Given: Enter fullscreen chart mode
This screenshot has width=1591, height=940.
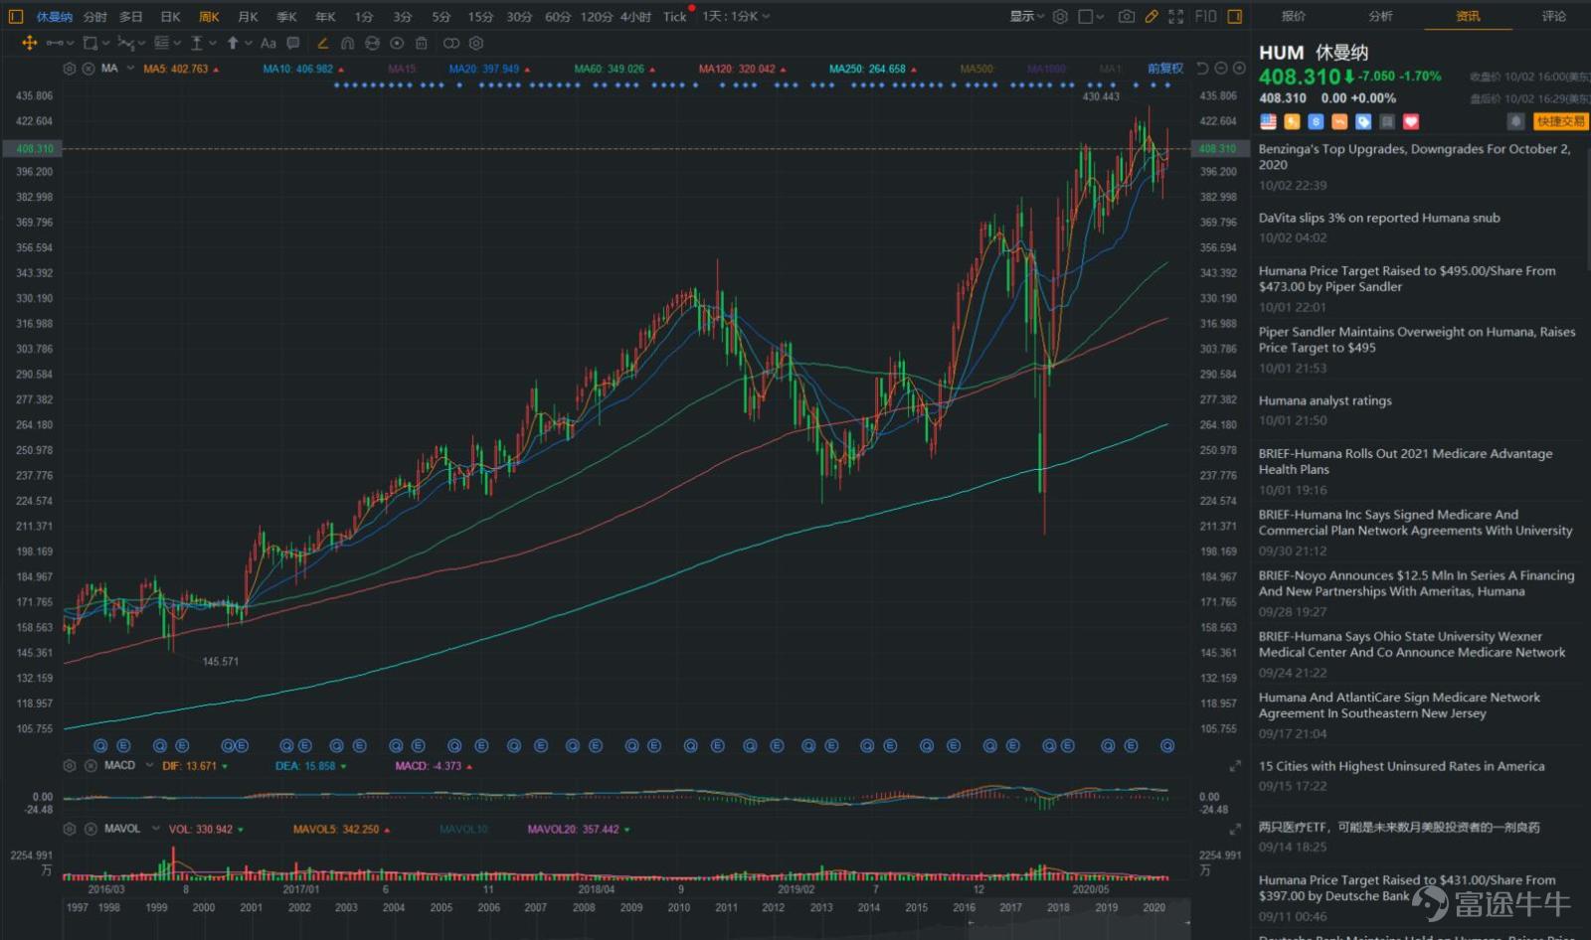Looking at the screenshot, I should (x=1176, y=16).
